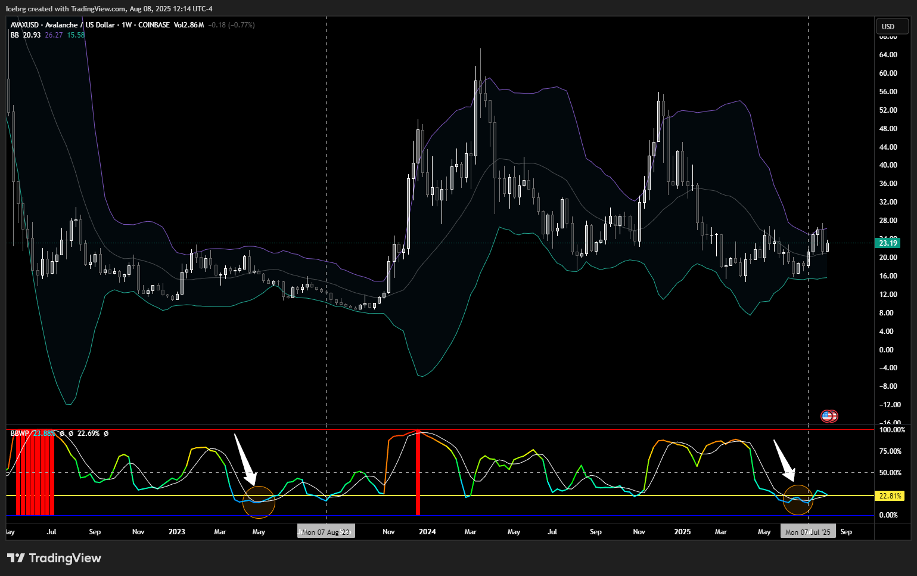Image resolution: width=917 pixels, height=576 pixels.
Task: Click the BBWP average value 22.69%
Action: (89, 433)
